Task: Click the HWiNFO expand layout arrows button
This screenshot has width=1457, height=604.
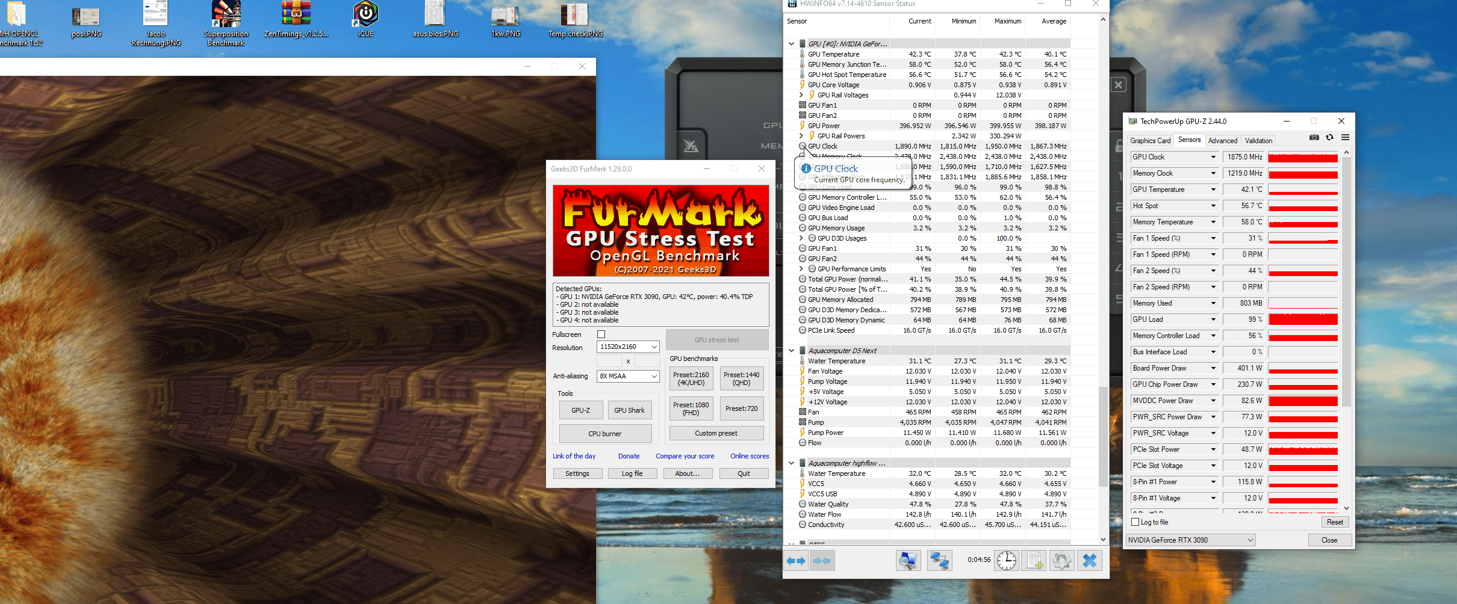Action: point(796,561)
